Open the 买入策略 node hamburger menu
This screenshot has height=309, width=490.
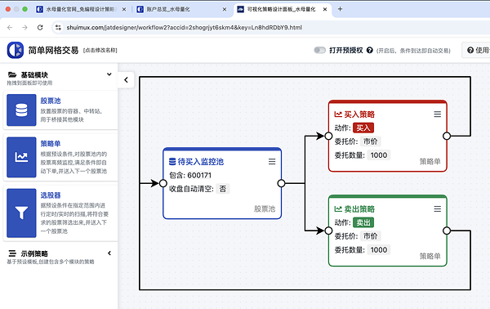pos(438,114)
